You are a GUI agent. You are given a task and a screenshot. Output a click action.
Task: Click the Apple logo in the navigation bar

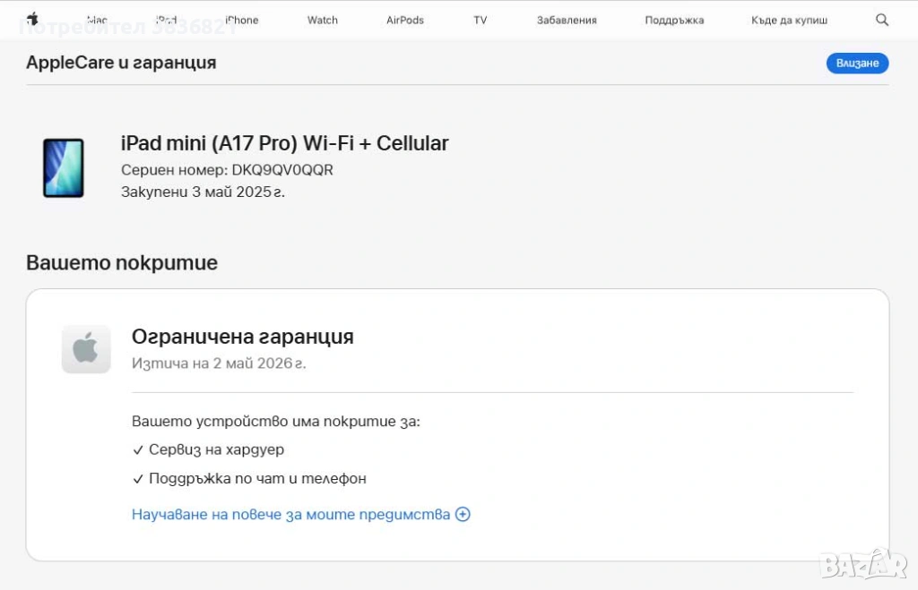pyautogui.click(x=32, y=19)
